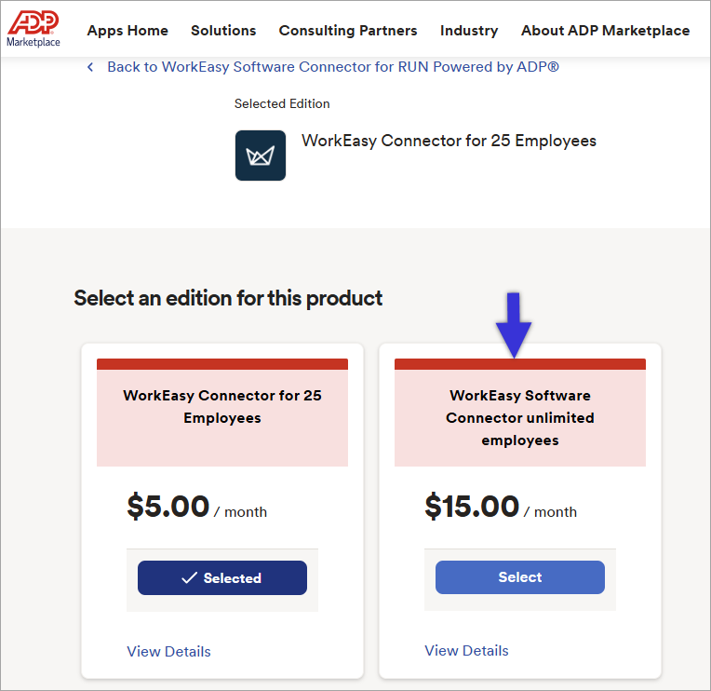This screenshot has height=691, width=711.
Task: Click the selected edition title text
Action: pyautogui.click(x=449, y=141)
